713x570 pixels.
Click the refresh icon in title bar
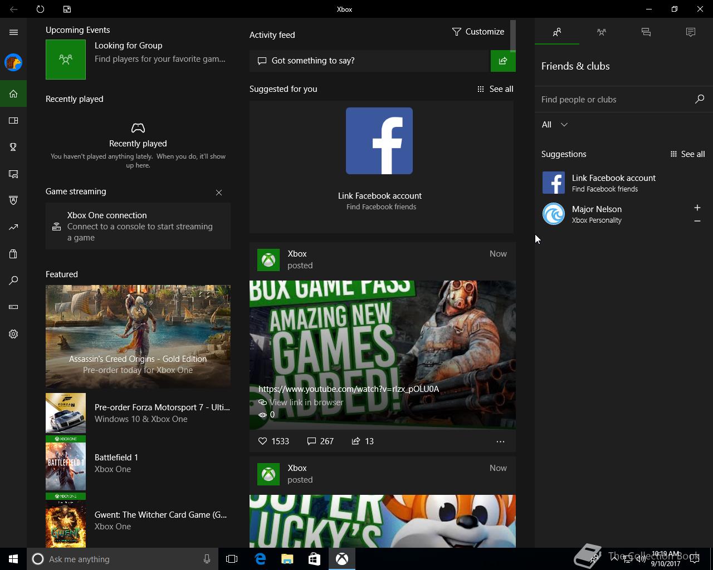40,9
